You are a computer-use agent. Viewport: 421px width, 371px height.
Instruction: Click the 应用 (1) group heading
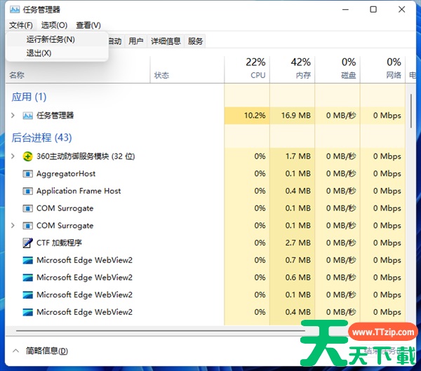pos(29,97)
